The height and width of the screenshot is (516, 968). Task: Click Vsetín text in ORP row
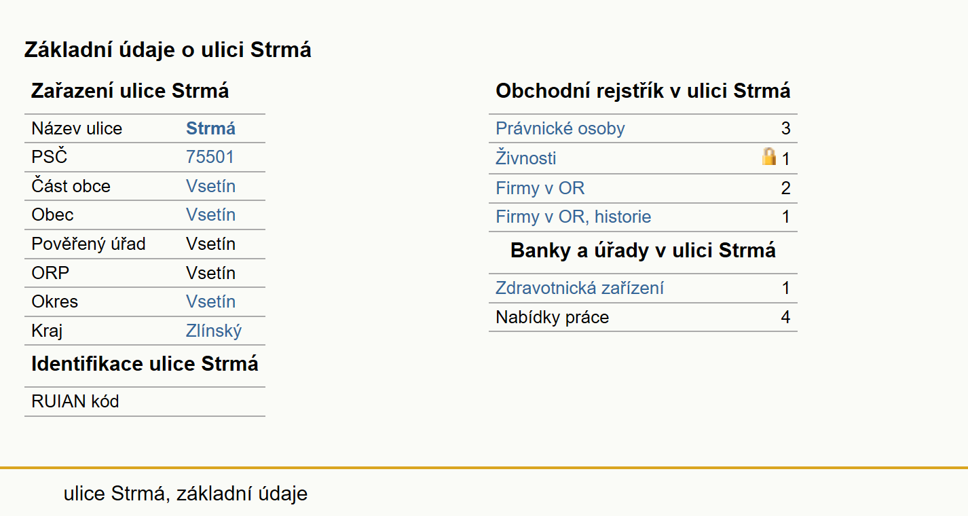[x=211, y=273]
